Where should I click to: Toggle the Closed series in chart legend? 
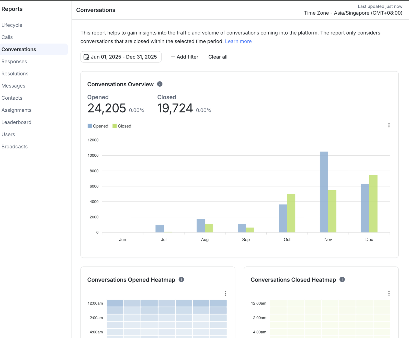122,126
